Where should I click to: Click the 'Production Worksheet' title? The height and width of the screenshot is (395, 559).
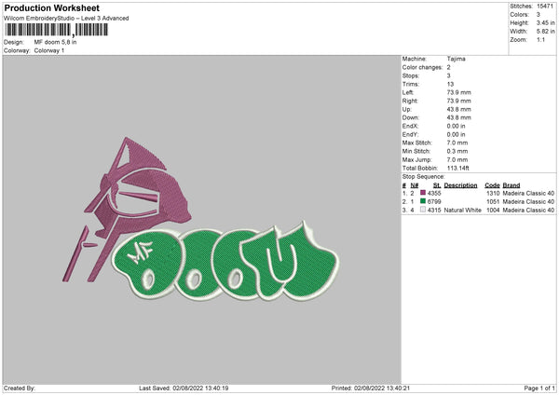pyautogui.click(x=51, y=7)
